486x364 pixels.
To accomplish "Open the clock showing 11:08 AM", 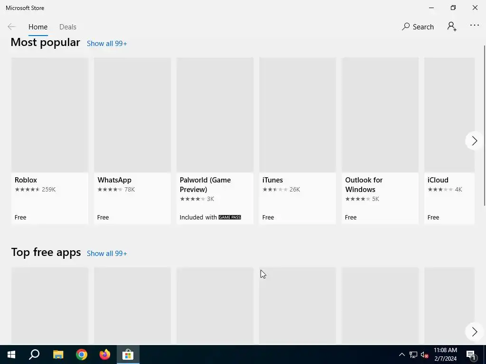I will click(445, 355).
